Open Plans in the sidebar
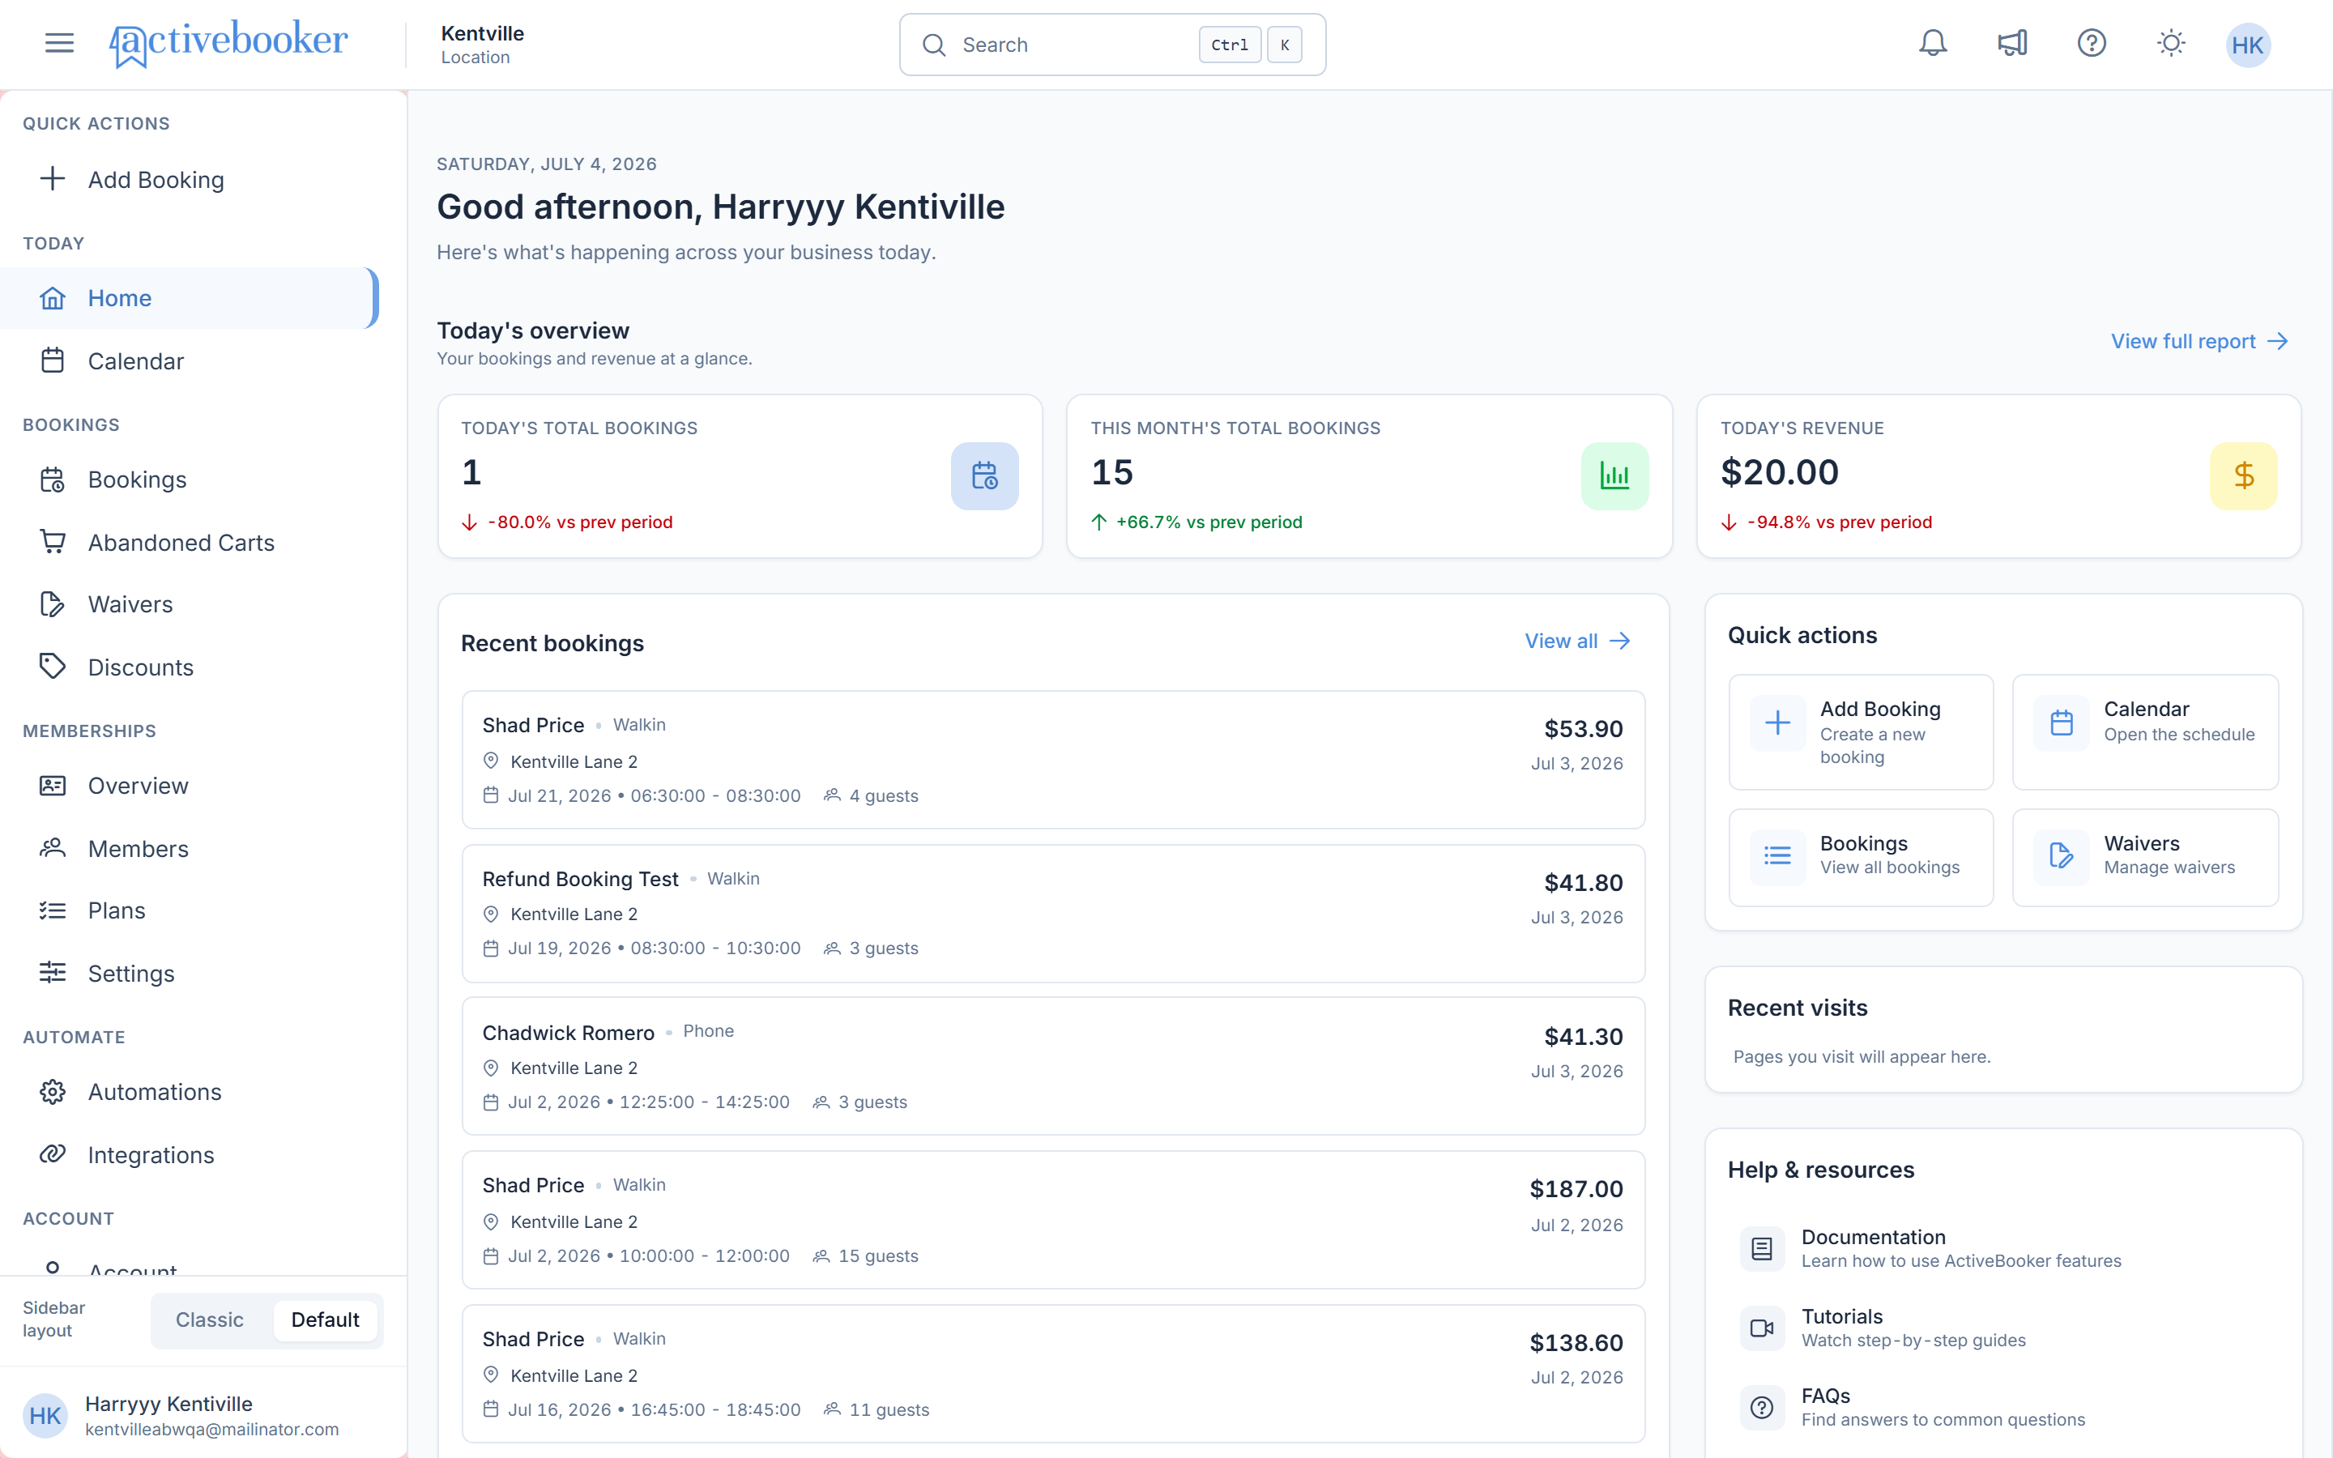The width and height of the screenshot is (2333, 1458). point(189,910)
